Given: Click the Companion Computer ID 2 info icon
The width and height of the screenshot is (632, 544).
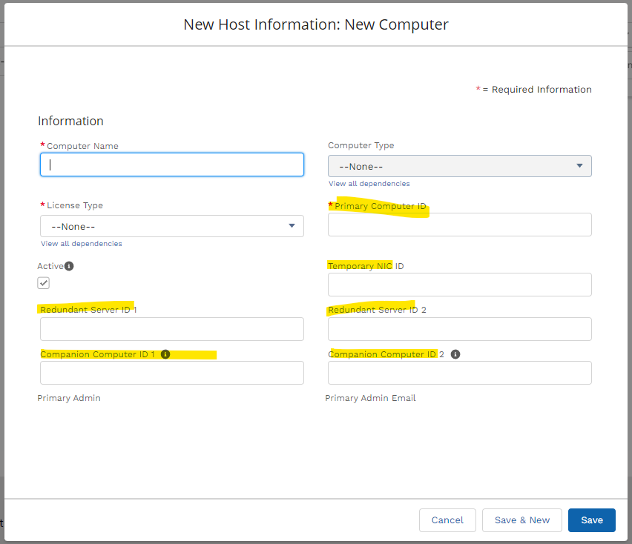Looking at the screenshot, I should pyautogui.click(x=455, y=354).
